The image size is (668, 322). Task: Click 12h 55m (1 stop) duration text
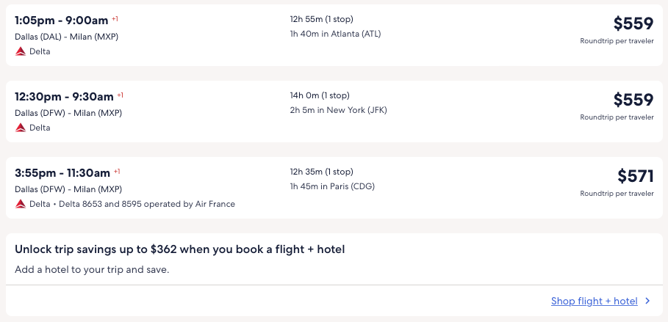tap(326, 19)
